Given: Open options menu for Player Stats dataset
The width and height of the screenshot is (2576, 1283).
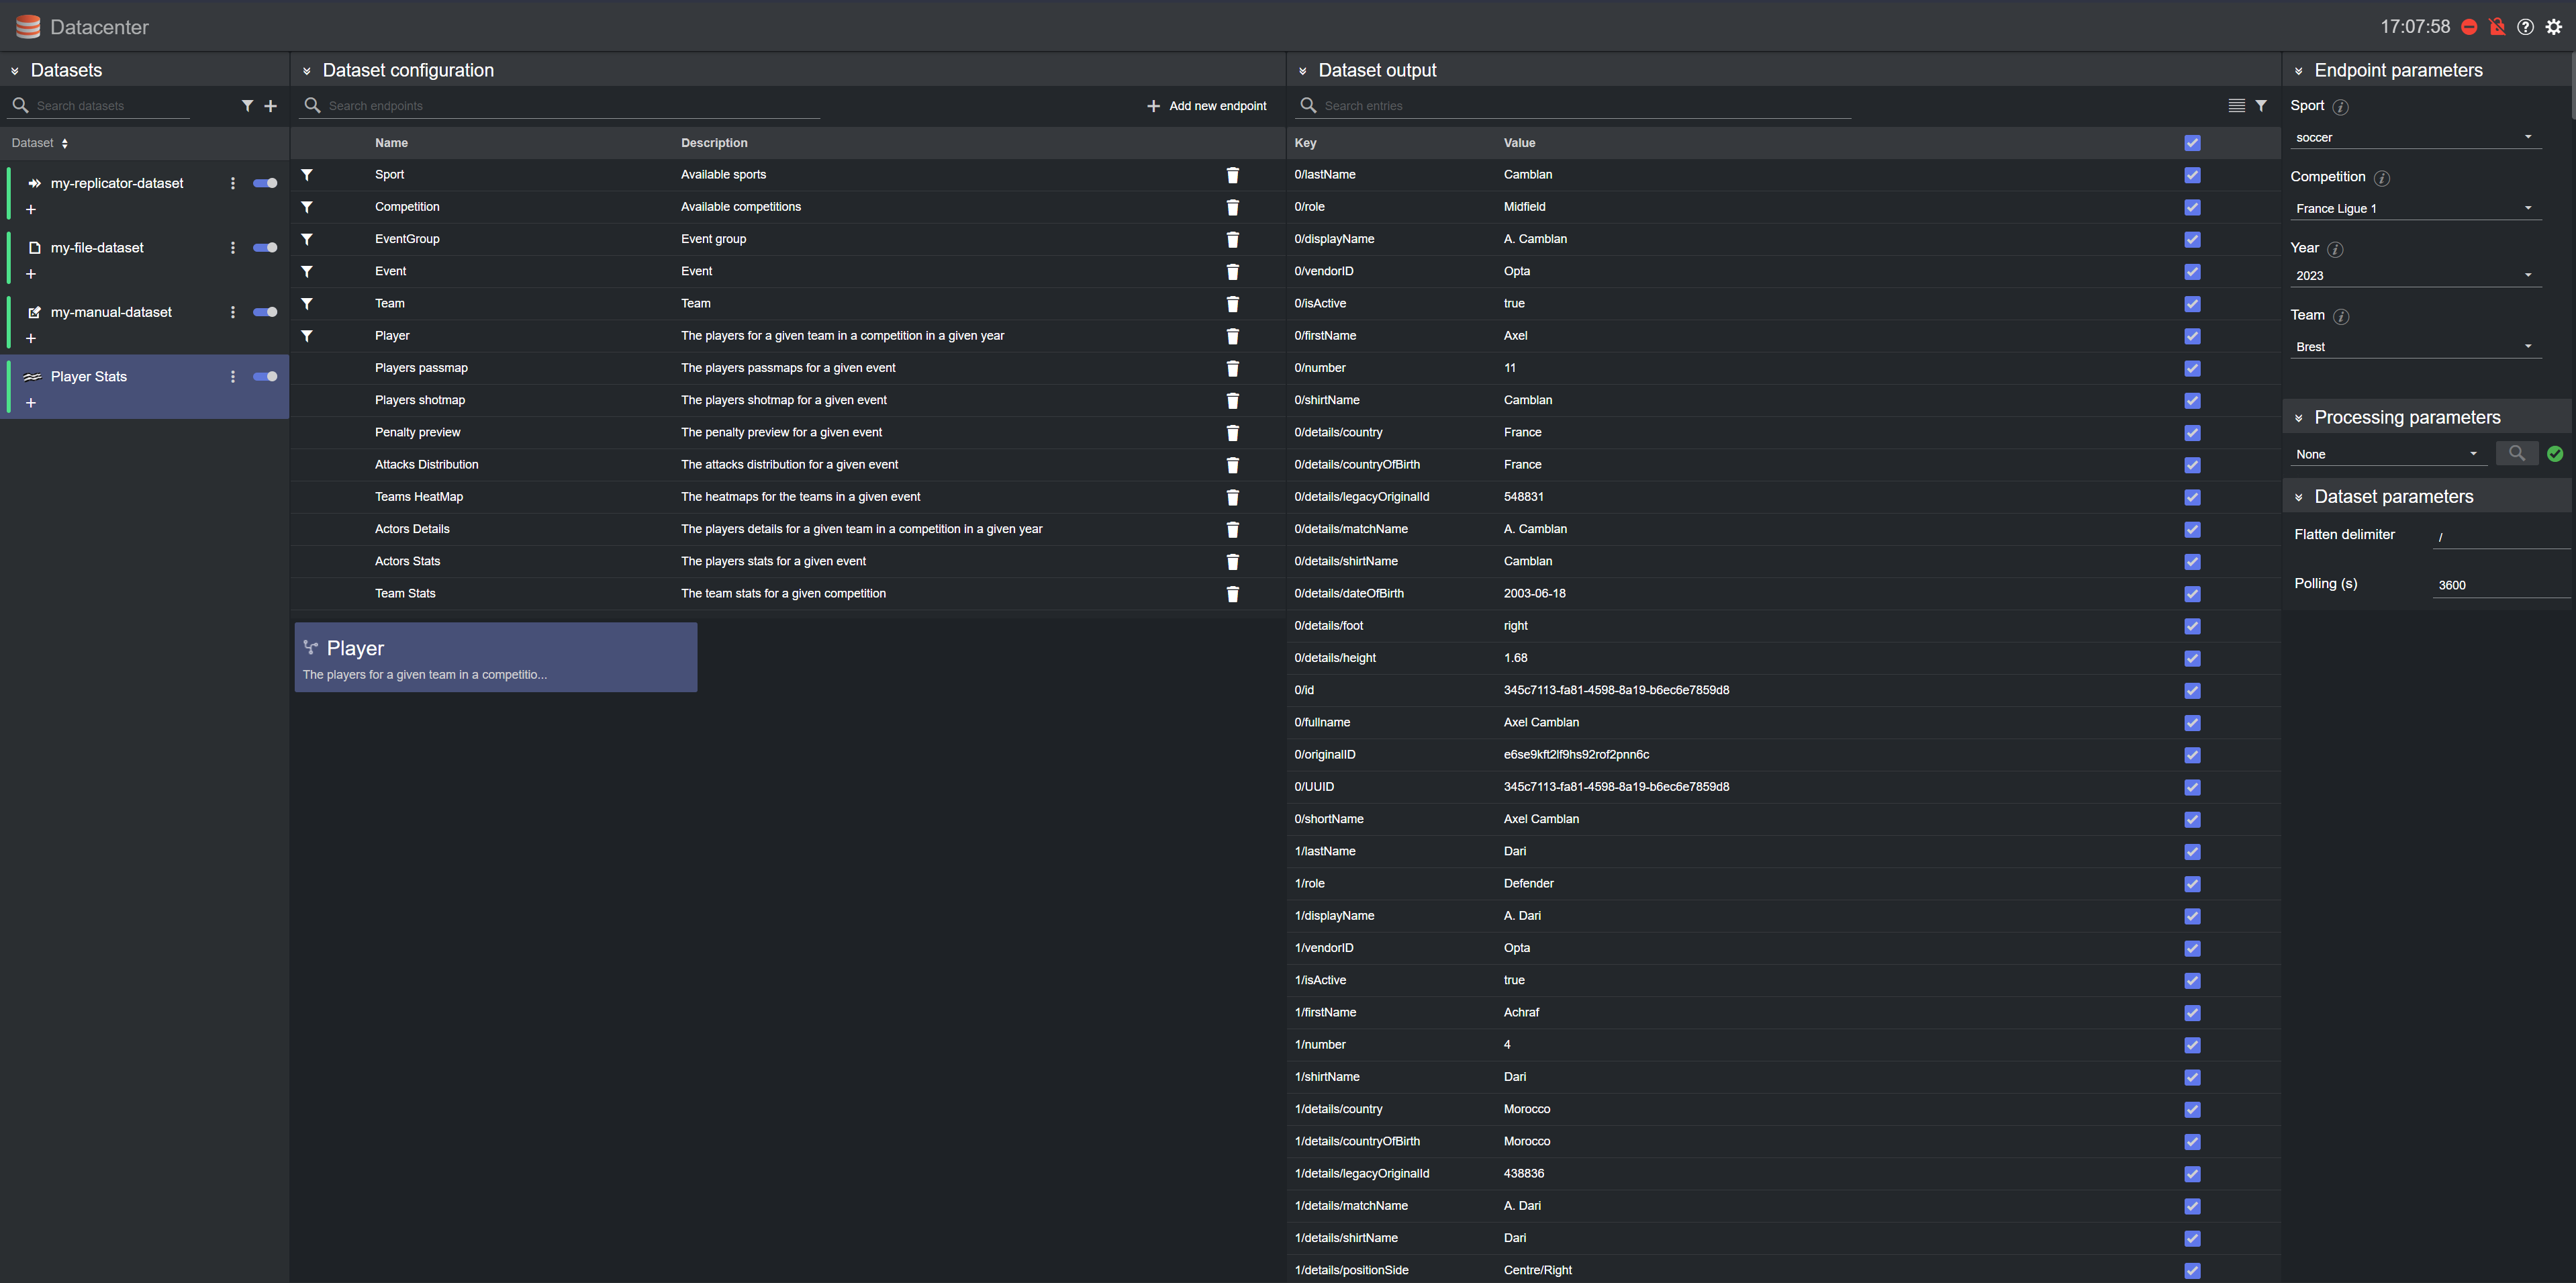Looking at the screenshot, I should pyautogui.click(x=233, y=377).
